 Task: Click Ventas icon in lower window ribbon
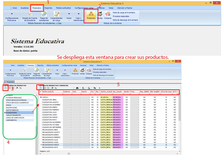pos(82,71)
